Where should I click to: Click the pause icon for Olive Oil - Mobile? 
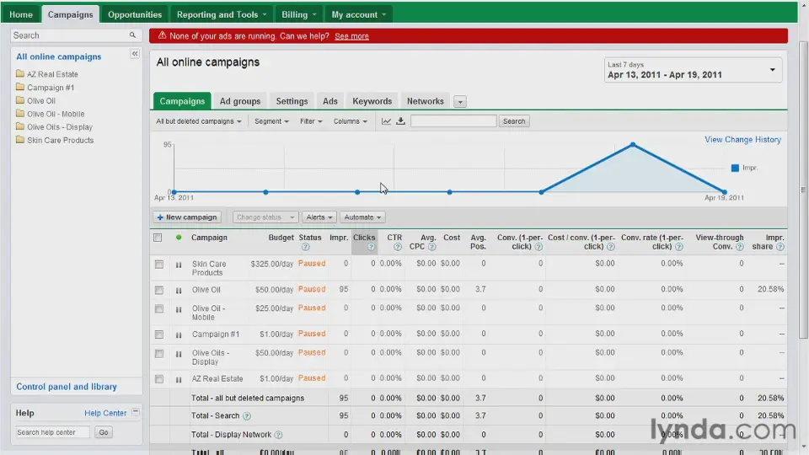179,309
